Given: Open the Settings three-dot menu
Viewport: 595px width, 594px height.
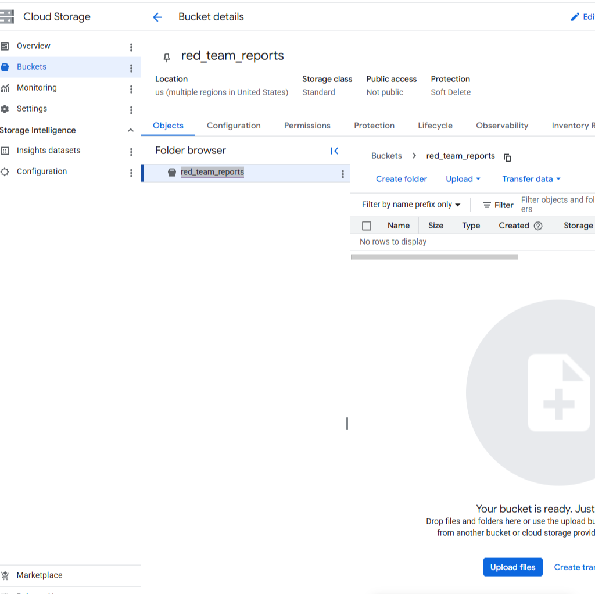Looking at the screenshot, I should (x=131, y=110).
